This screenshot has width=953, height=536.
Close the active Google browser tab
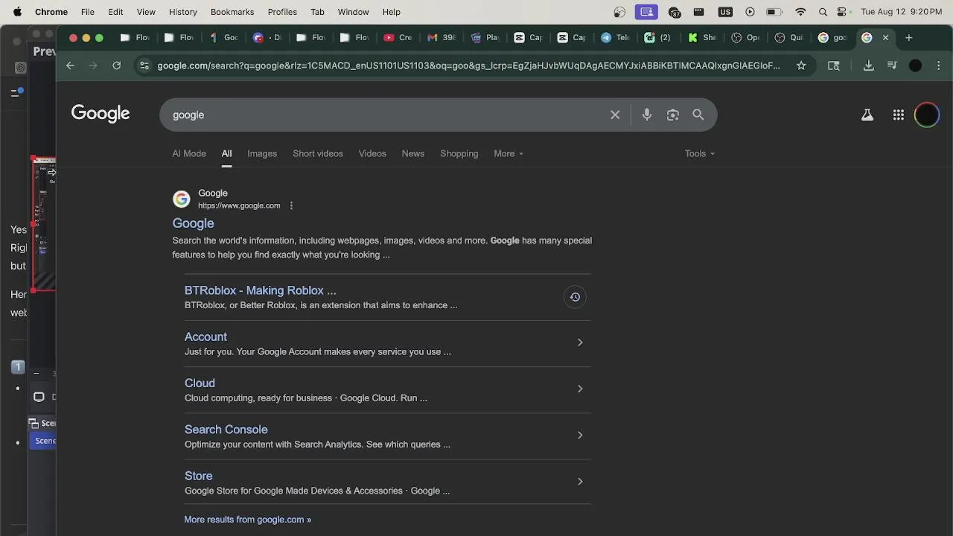(x=885, y=37)
